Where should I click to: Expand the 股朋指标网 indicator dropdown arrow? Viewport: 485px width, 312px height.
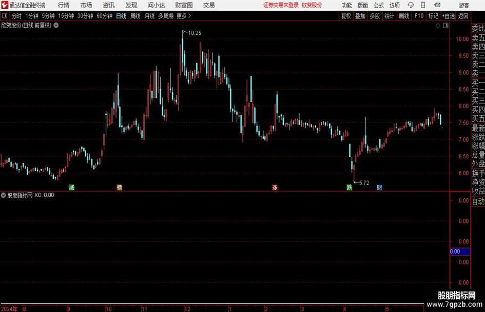click(4, 195)
